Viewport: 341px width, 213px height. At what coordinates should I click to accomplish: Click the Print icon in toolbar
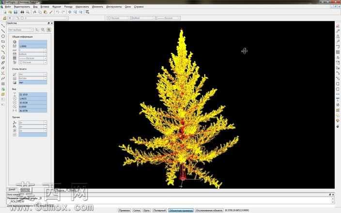(x=22, y=12)
